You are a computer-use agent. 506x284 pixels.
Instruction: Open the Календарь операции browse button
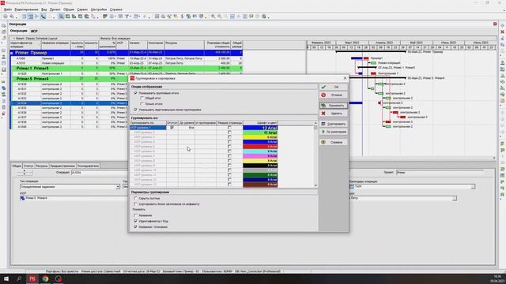(x=473, y=187)
